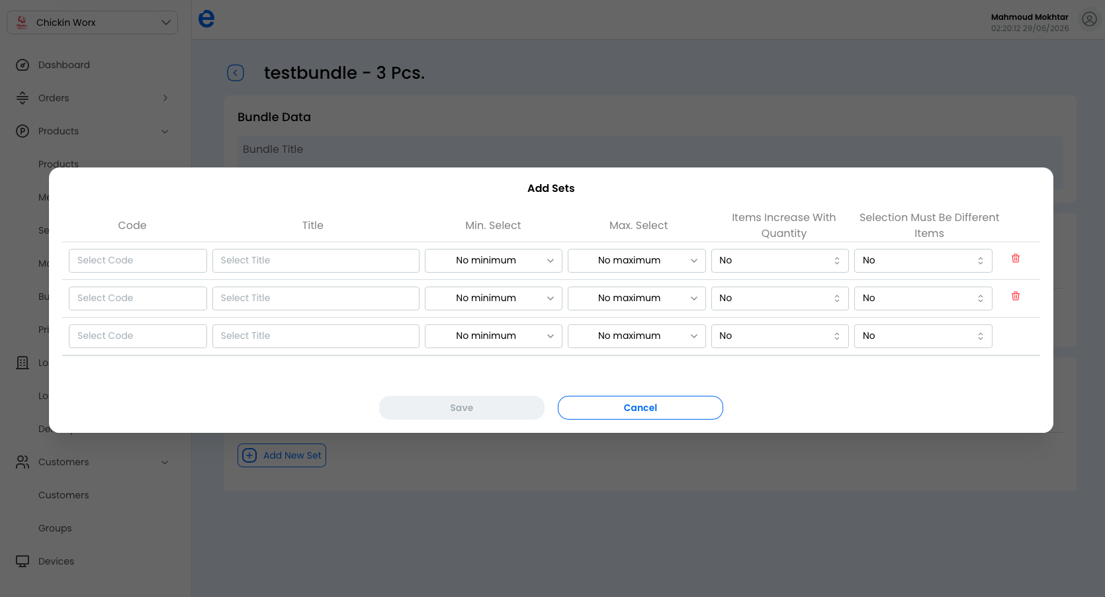Screen dimensions: 1105x597
Task: Click the Select Title field in first row
Action: pyautogui.click(x=316, y=261)
